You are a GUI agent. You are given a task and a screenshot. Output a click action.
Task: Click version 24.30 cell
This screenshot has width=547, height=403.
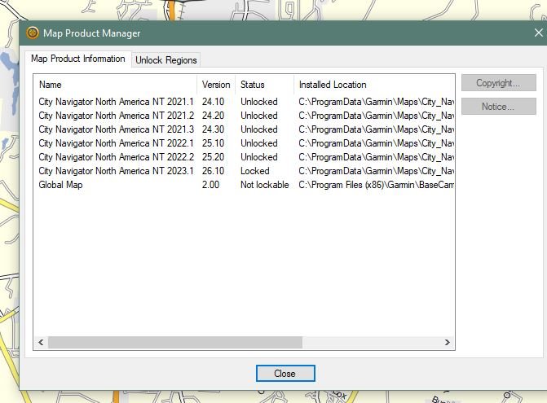pyautogui.click(x=213, y=129)
